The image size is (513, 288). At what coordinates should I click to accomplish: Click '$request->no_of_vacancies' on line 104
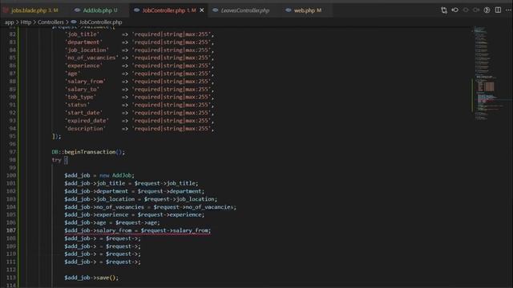(x=193, y=206)
